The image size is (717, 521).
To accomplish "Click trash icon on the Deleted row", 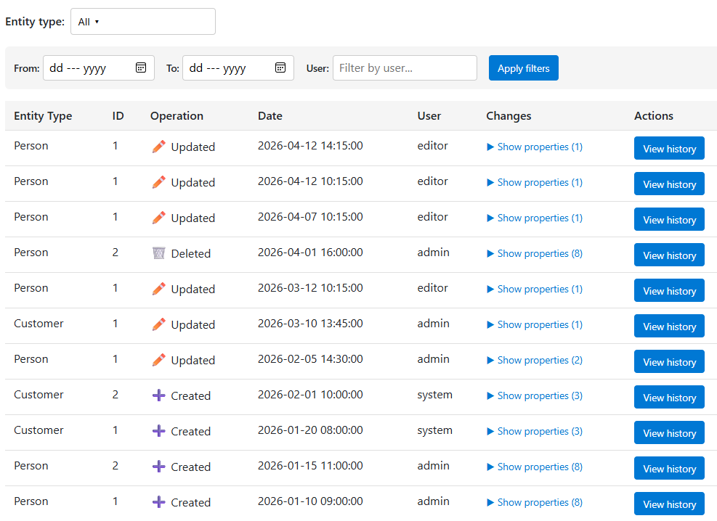I will pos(158,253).
